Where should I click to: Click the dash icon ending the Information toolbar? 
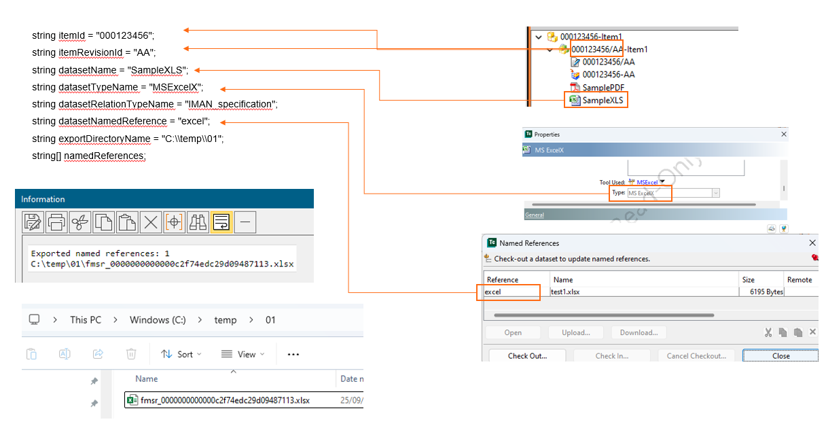click(x=245, y=222)
